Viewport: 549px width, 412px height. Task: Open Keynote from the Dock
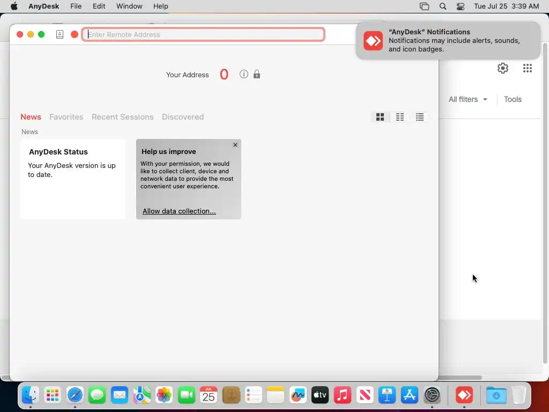coord(387,395)
